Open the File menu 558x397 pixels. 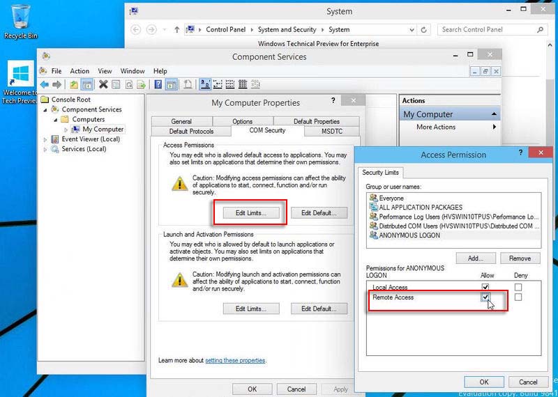click(x=56, y=71)
